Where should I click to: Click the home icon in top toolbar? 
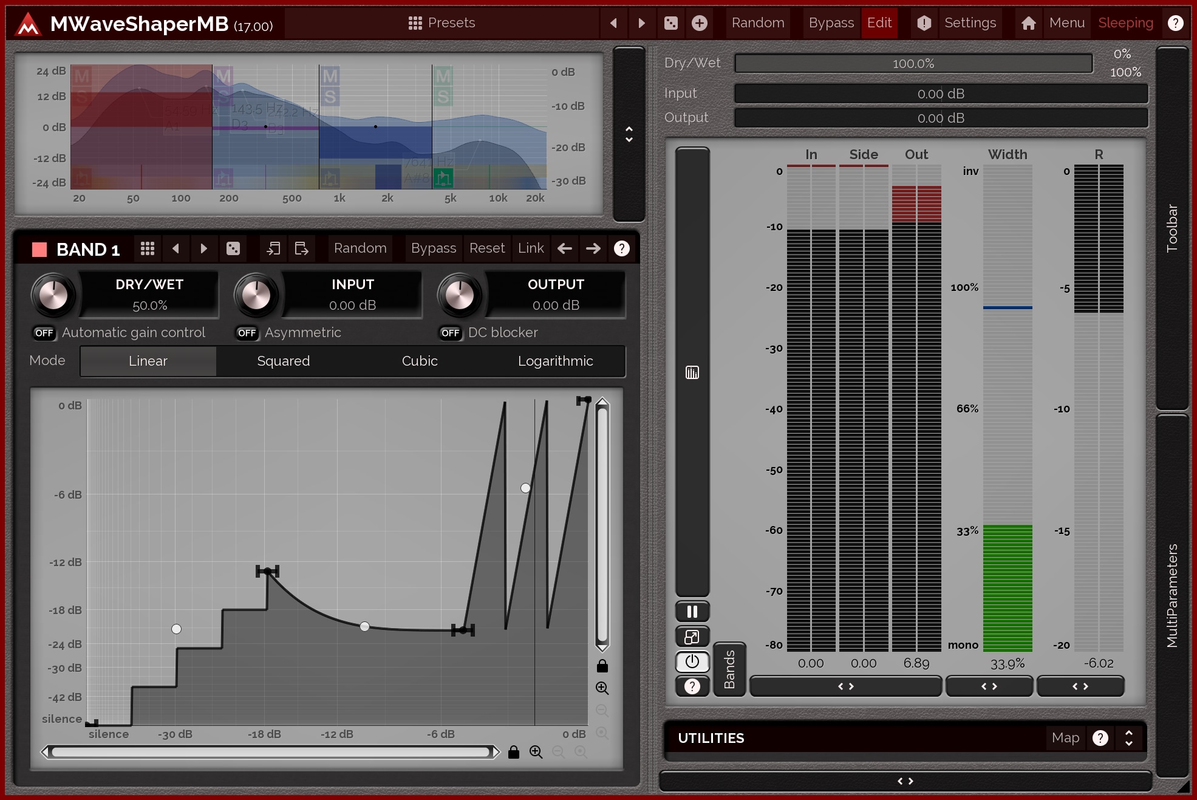click(1028, 23)
